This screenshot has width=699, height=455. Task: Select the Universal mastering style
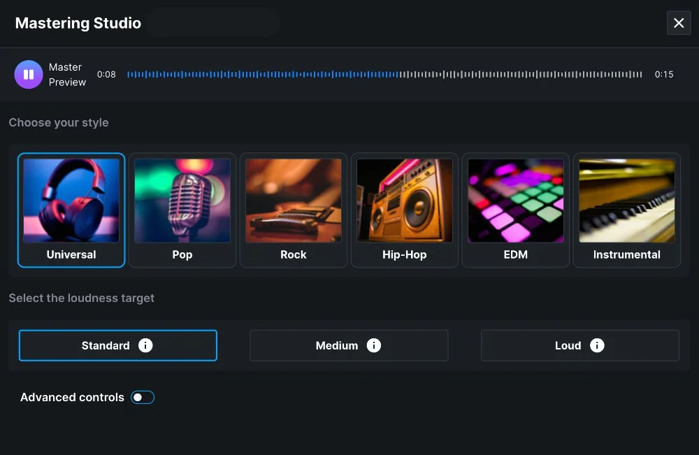tap(71, 210)
